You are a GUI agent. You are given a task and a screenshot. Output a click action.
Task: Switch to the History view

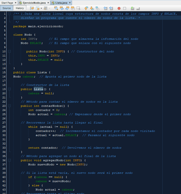(20, 8)
